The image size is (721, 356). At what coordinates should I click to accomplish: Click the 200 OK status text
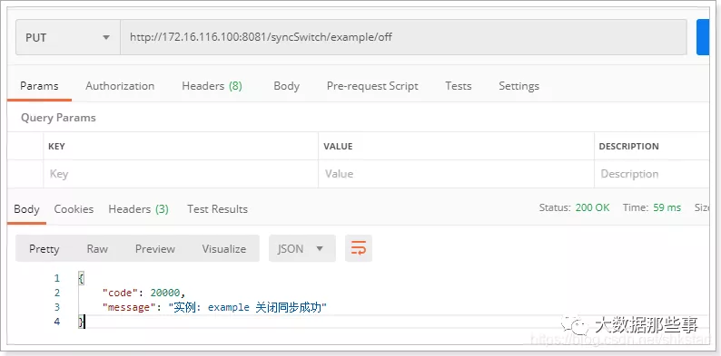(x=592, y=207)
